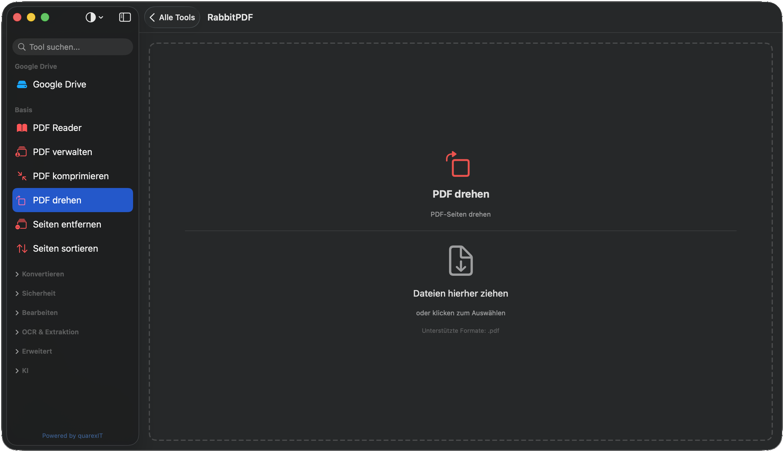This screenshot has width=784, height=452.
Task: Click the PDF komprimieren arrows icon
Action: click(x=22, y=176)
